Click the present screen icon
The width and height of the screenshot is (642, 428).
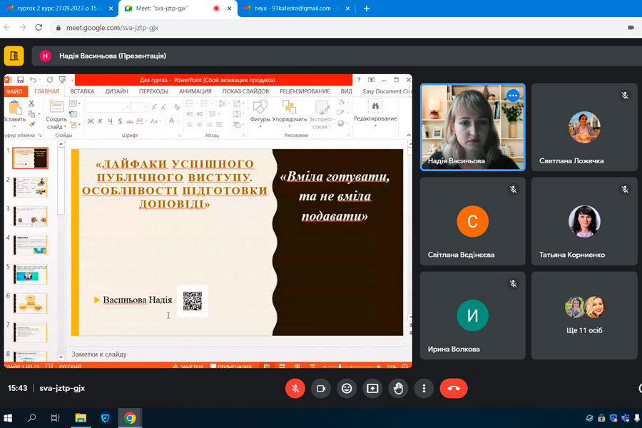click(x=372, y=388)
